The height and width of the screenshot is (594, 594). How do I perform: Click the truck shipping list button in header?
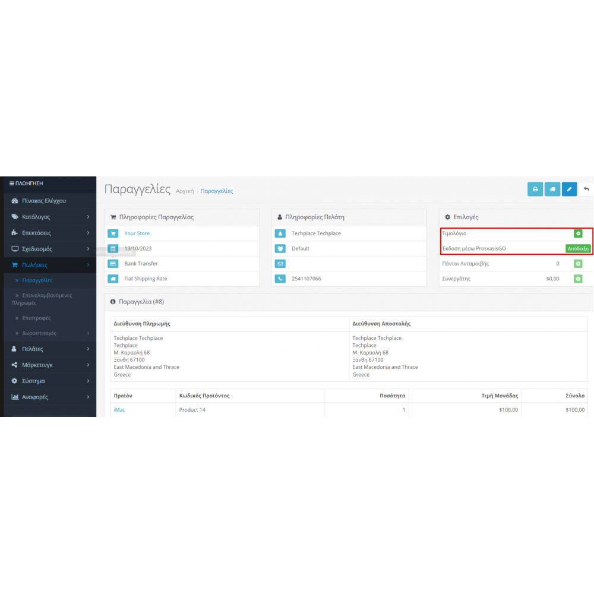pyautogui.click(x=552, y=189)
